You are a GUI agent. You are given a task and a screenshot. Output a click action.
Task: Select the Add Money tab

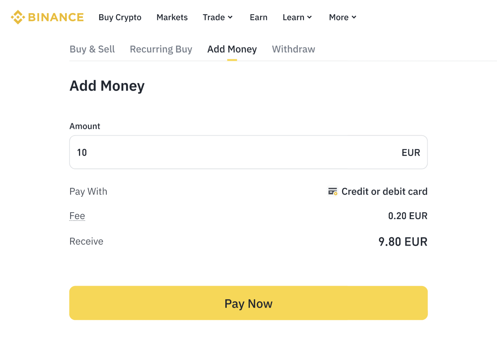pos(232,49)
